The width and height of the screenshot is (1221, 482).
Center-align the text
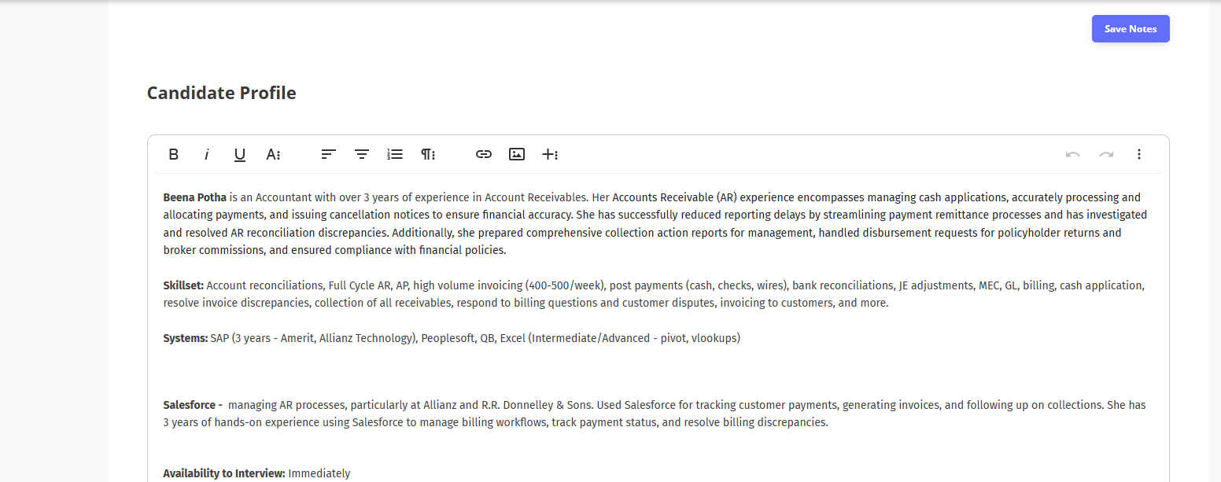click(x=362, y=154)
